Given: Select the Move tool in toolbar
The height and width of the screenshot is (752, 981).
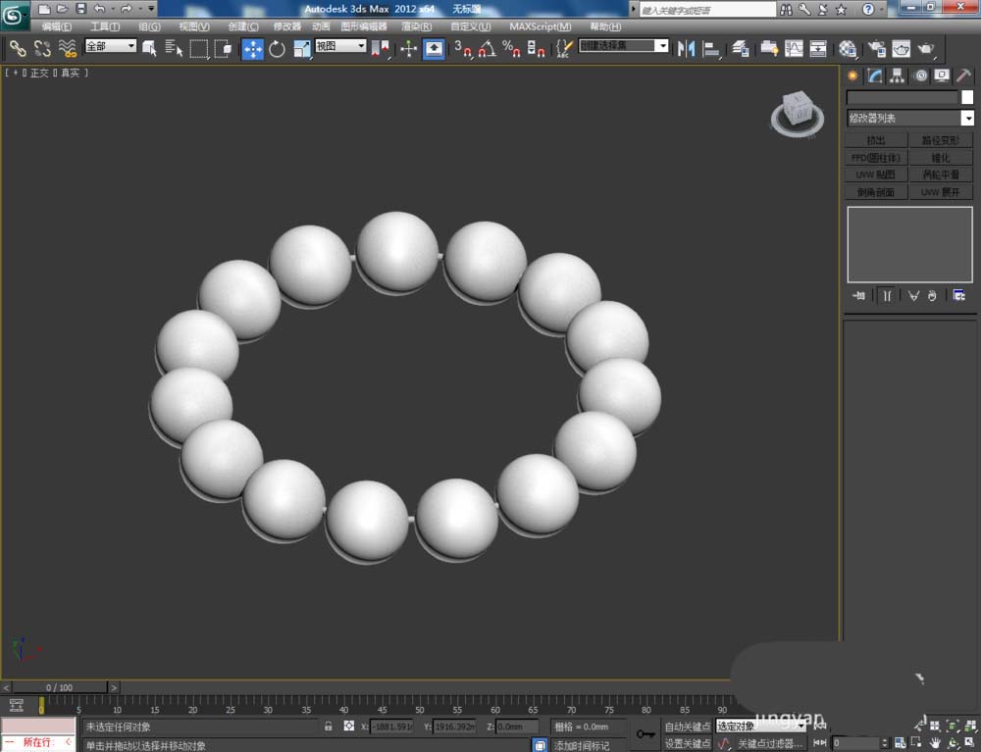Looking at the screenshot, I should pyautogui.click(x=253, y=48).
